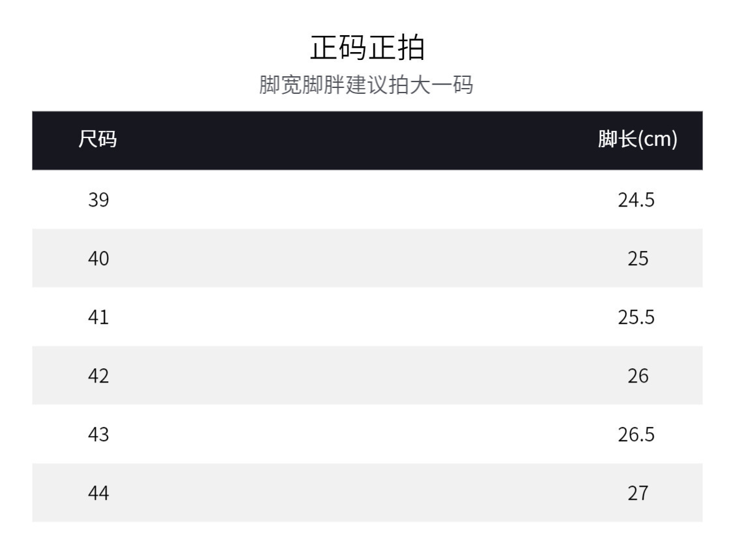Click the 脚宽脚胖建议拍大一码 subtitle
The width and height of the screenshot is (733, 552).
point(366,85)
